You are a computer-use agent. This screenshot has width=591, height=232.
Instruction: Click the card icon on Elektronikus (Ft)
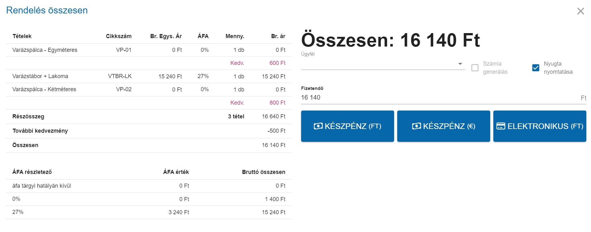tap(501, 126)
